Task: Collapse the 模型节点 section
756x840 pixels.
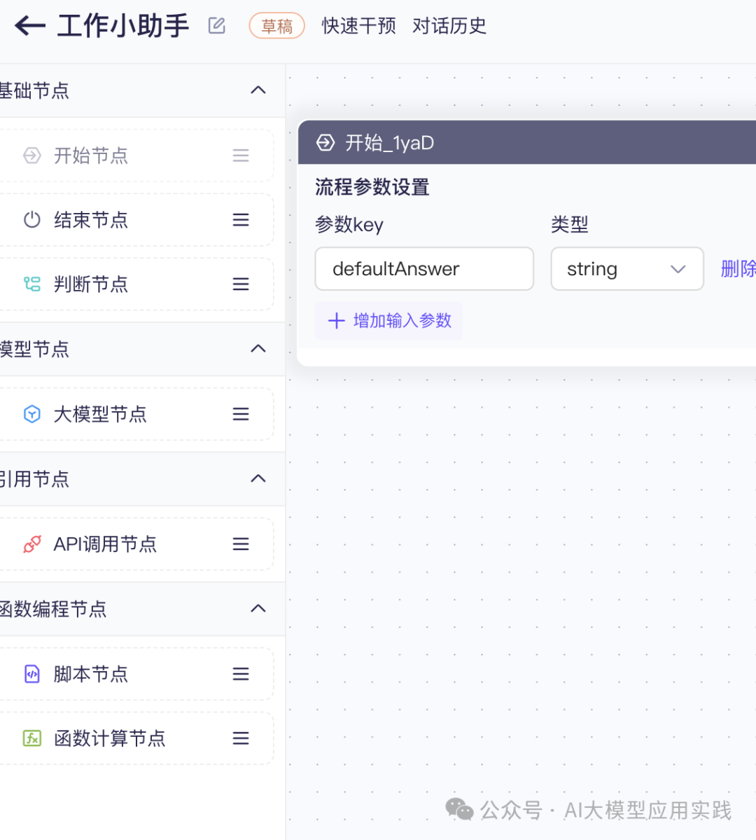Action: [258, 349]
